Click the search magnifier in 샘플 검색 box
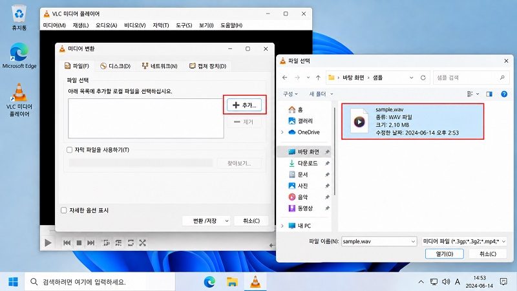517x291 pixels. tap(502, 78)
